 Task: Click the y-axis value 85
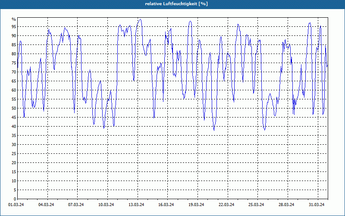[14, 45]
